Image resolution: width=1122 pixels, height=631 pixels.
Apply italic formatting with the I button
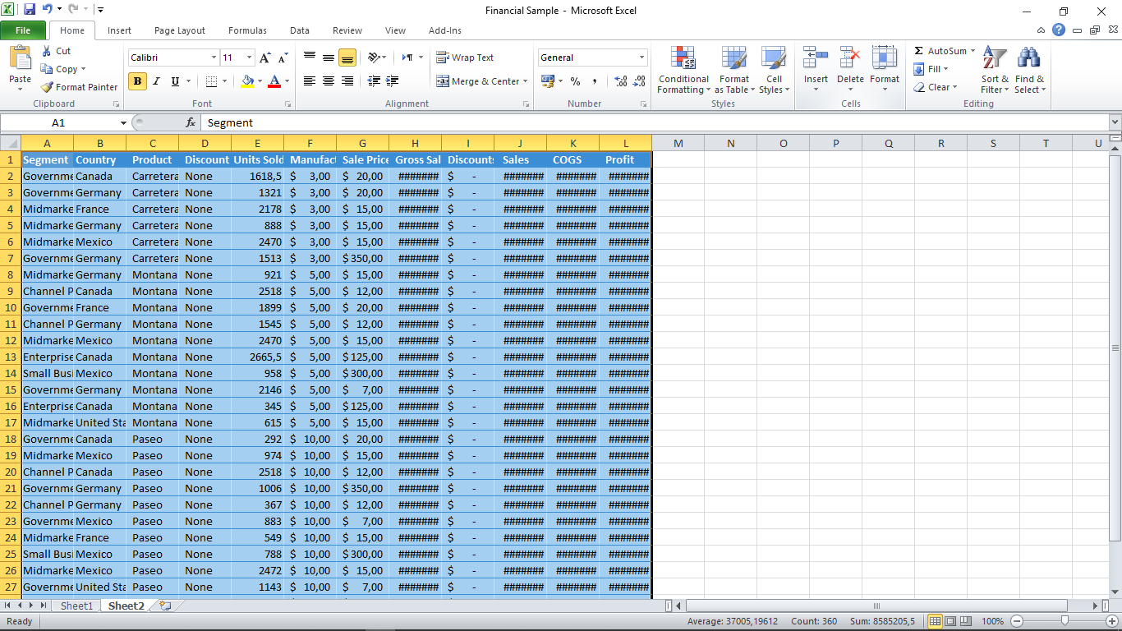coord(156,81)
